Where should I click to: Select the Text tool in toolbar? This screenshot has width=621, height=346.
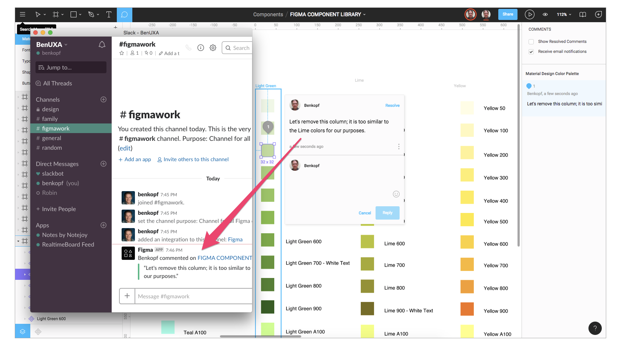(x=109, y=14)
